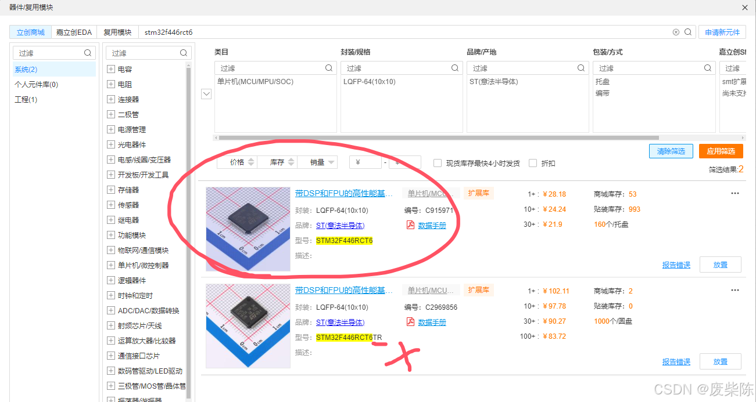This screenshot has height=402, width=756.
Task: Expand the 连接器 category
Action: (111, 99)
